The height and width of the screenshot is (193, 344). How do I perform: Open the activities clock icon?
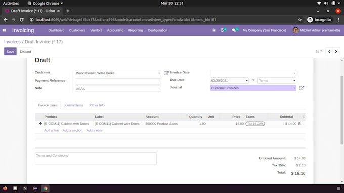point(223,30)
